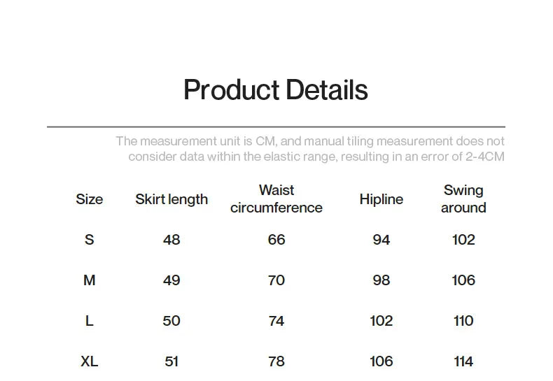Click the Waist circumference column header

276,199
